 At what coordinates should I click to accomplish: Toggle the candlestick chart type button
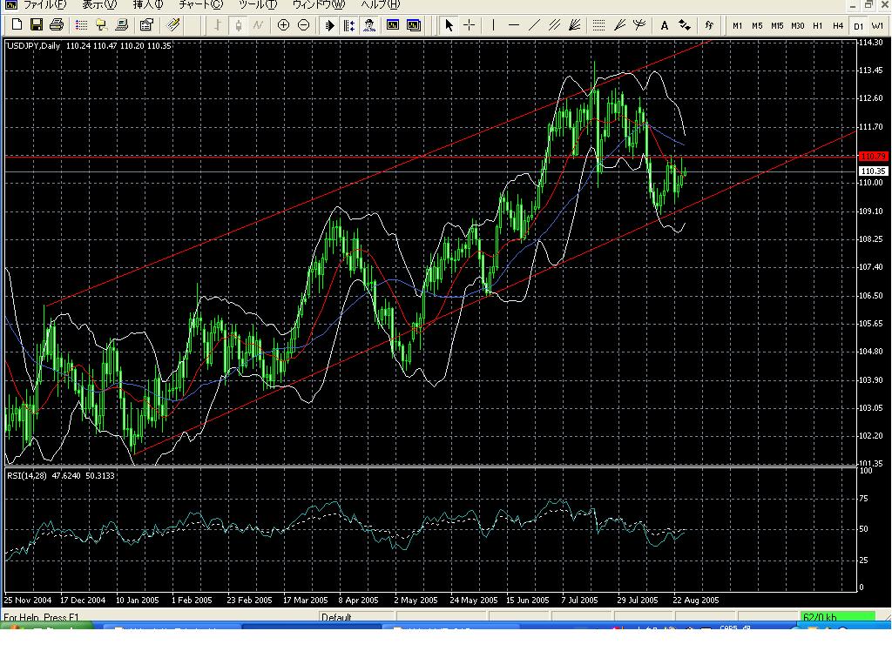(238, 25)
